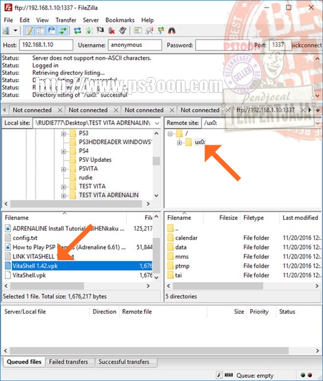323x381 pixels.
Task: Toggle transfer queue display
Action: click(63, 31)
